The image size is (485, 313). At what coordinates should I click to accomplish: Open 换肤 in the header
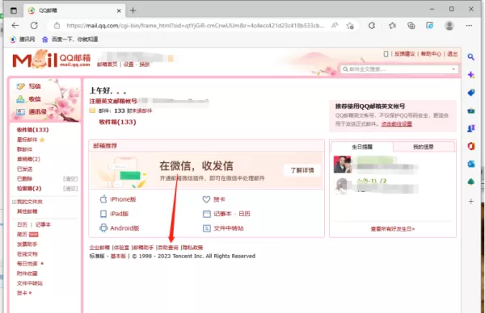coord(145,65)
